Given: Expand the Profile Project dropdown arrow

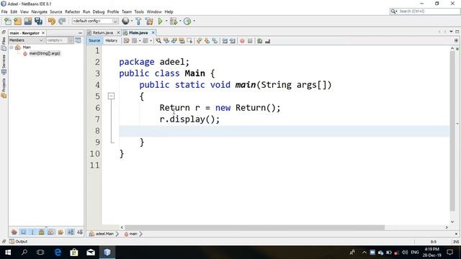Looking at the screenshot, I should click(x=194, y=21).
